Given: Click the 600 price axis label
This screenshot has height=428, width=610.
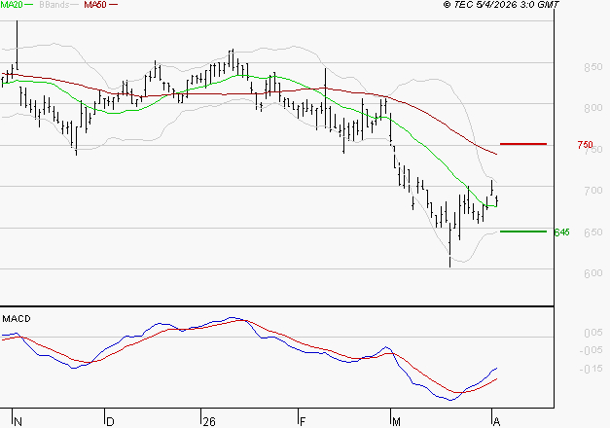Looking at the screenshot, I should pyautogui.click(x=593, y=273).
